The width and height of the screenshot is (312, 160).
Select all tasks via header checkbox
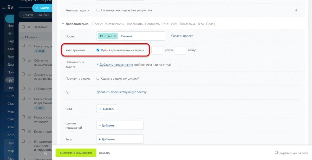click(x=23, y=27)
